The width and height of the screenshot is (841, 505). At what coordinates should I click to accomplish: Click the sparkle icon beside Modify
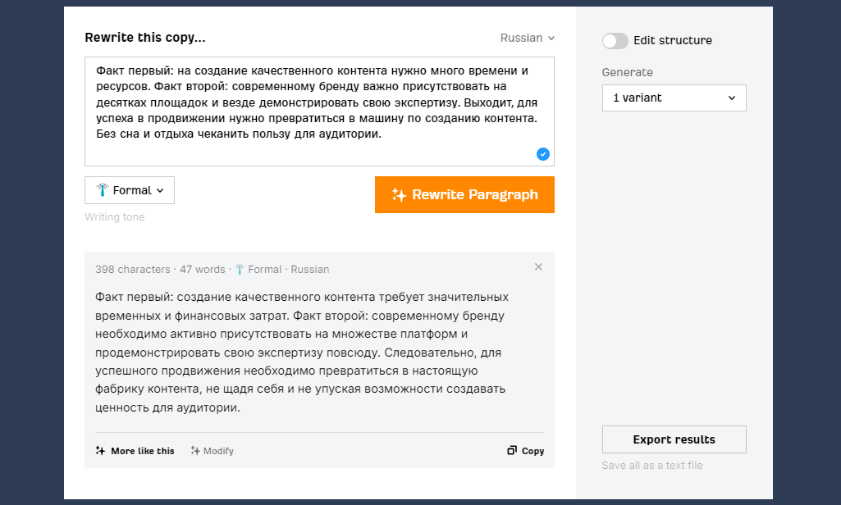pos(194,450)
